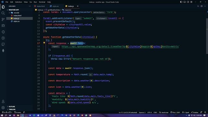Open the Explorer view in activity bar

3,7
